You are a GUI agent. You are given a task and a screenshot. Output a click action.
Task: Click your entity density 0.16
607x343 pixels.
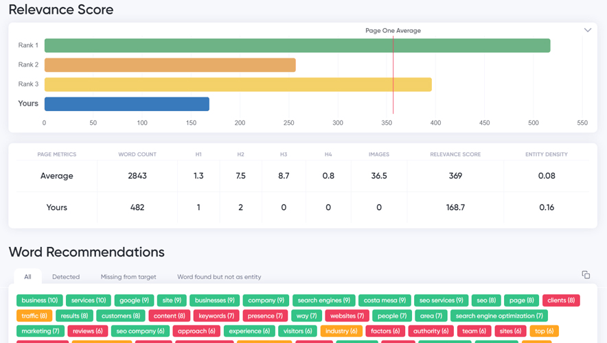pos(546,208)
